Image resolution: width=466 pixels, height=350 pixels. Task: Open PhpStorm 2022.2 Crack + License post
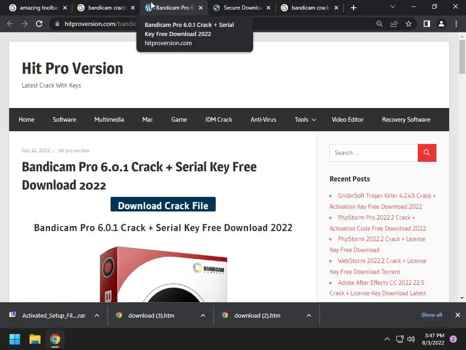point(377,244)
